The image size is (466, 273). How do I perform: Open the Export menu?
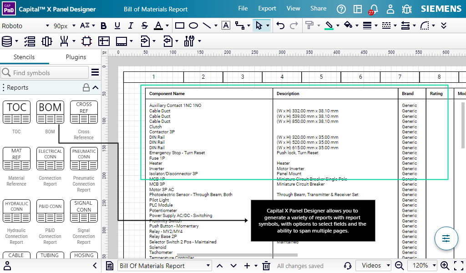[267, 9]
